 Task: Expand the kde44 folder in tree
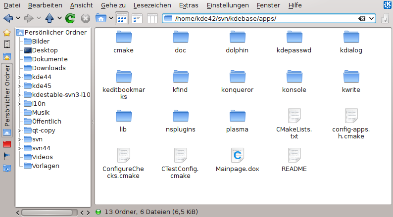coord(19,77)
